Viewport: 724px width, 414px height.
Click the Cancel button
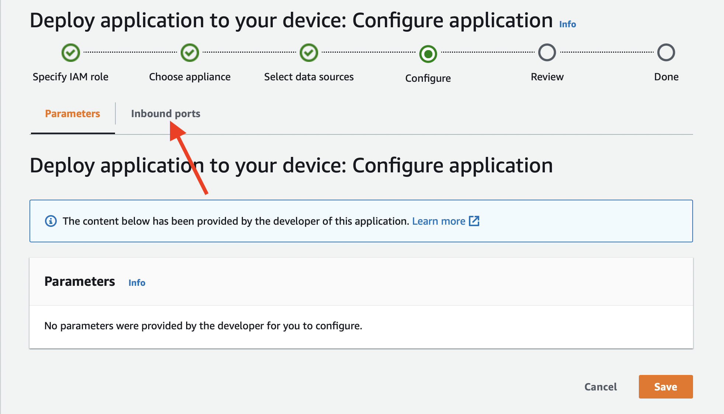point(601,387)
